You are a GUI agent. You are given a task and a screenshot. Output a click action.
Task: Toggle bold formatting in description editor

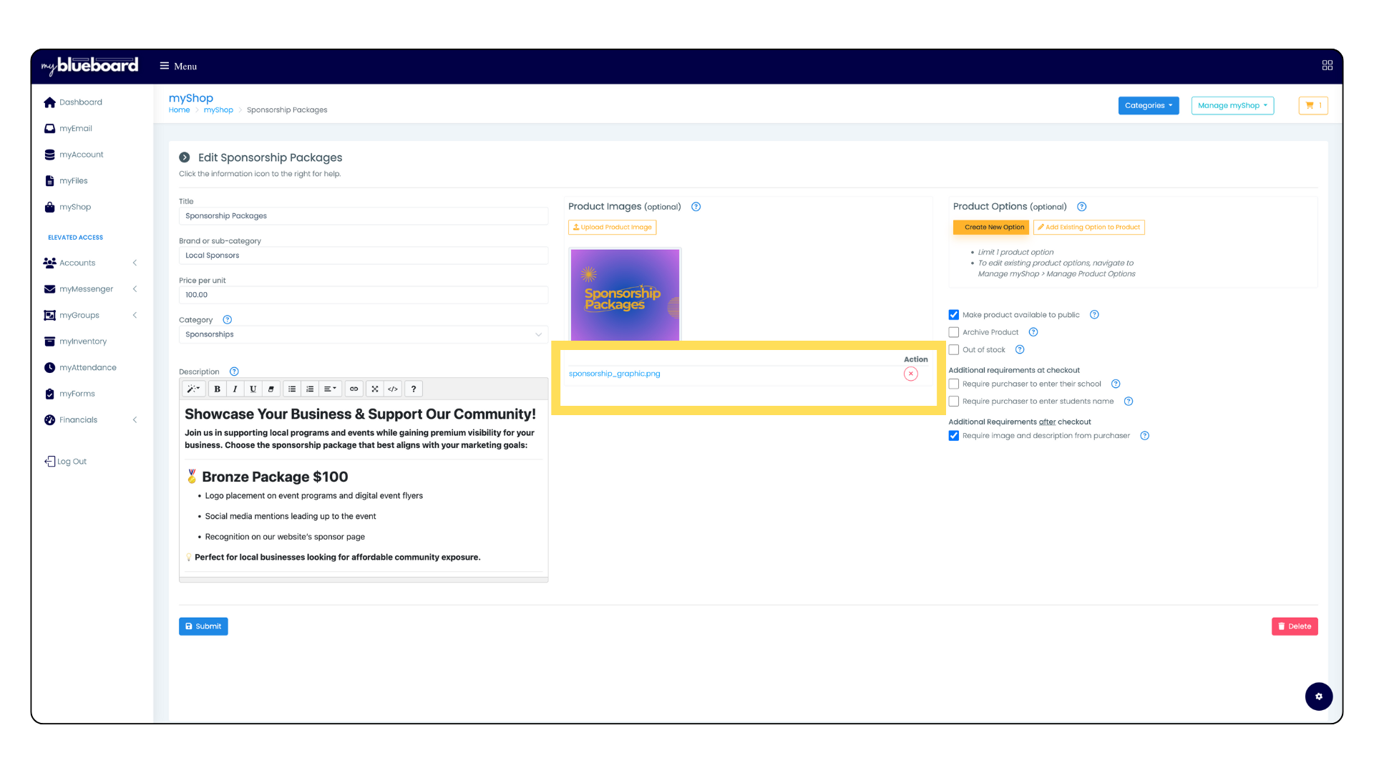[217, 389]
